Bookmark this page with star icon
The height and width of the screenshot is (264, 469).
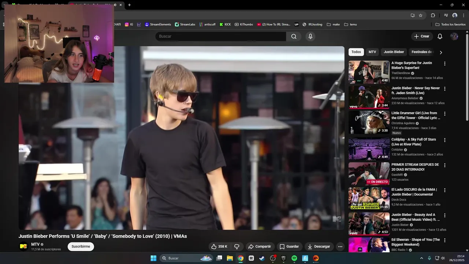pyautogui.click(x=421, y=15)
